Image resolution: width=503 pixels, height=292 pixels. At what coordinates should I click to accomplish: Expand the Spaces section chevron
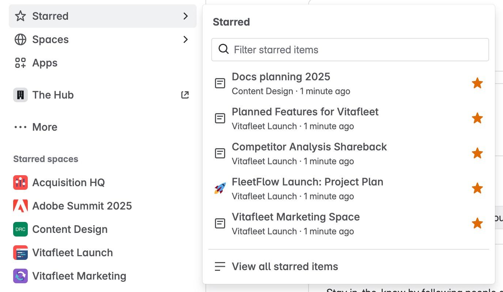pos(185,39)
